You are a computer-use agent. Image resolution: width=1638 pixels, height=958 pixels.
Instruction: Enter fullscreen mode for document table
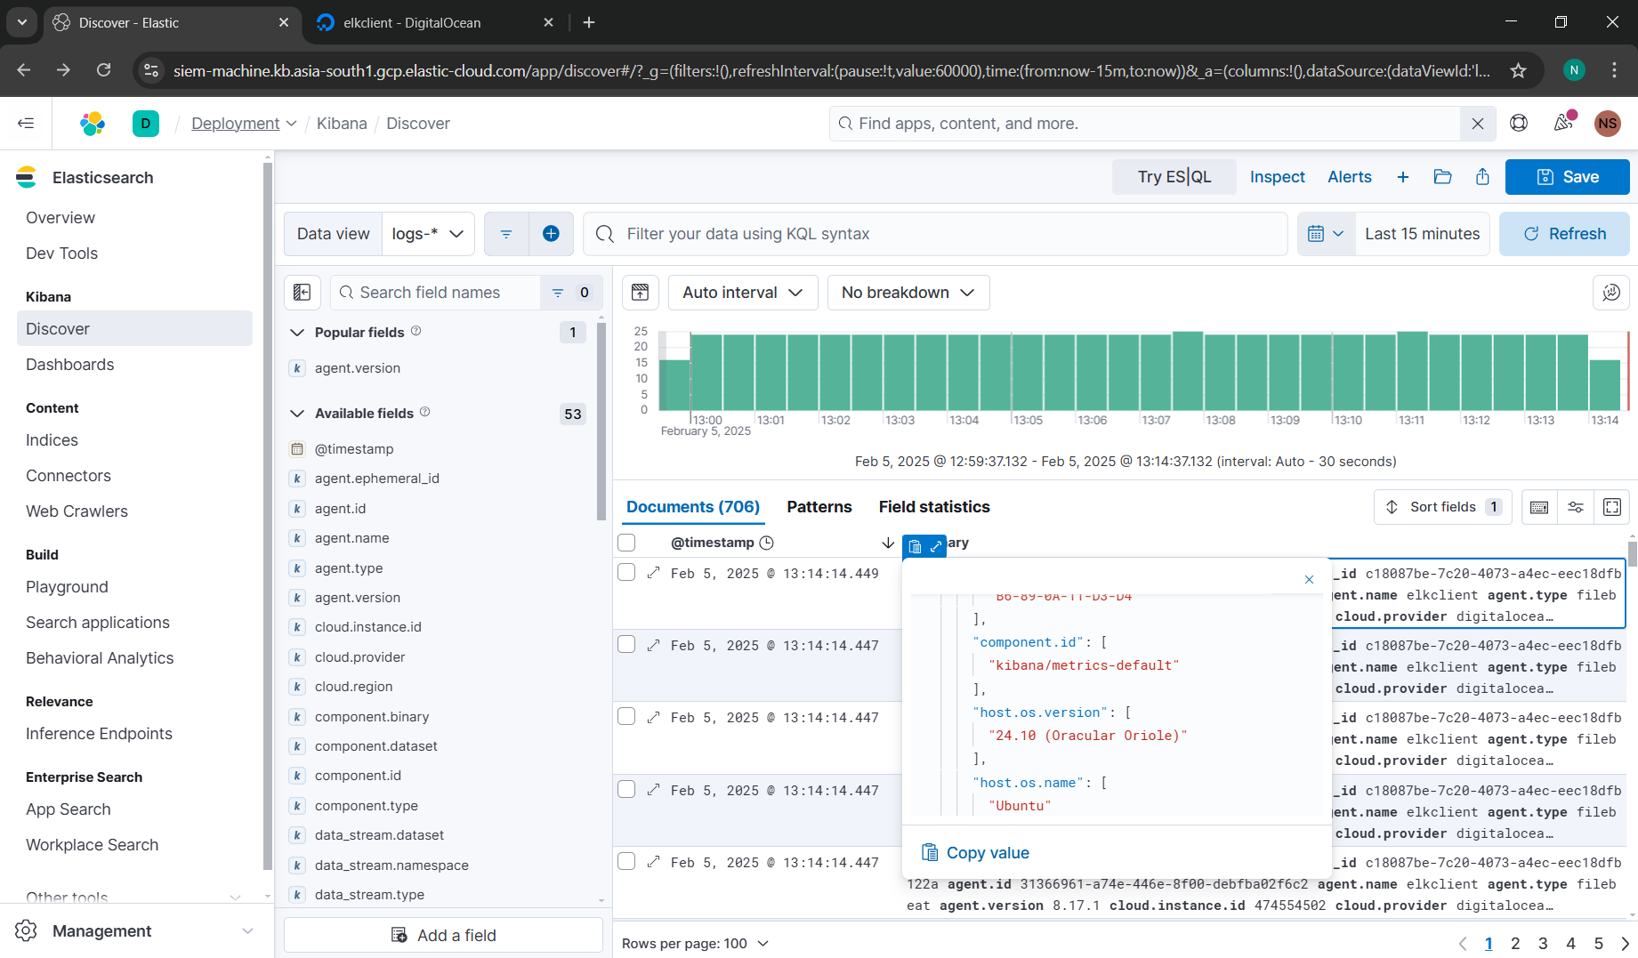(1612, 507)
